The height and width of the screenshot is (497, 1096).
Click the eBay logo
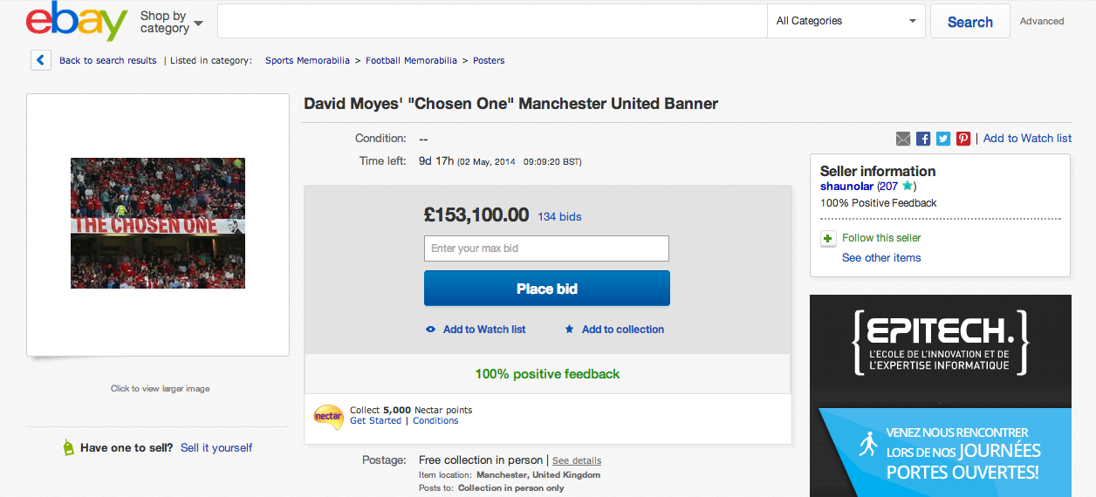point(77,22)
